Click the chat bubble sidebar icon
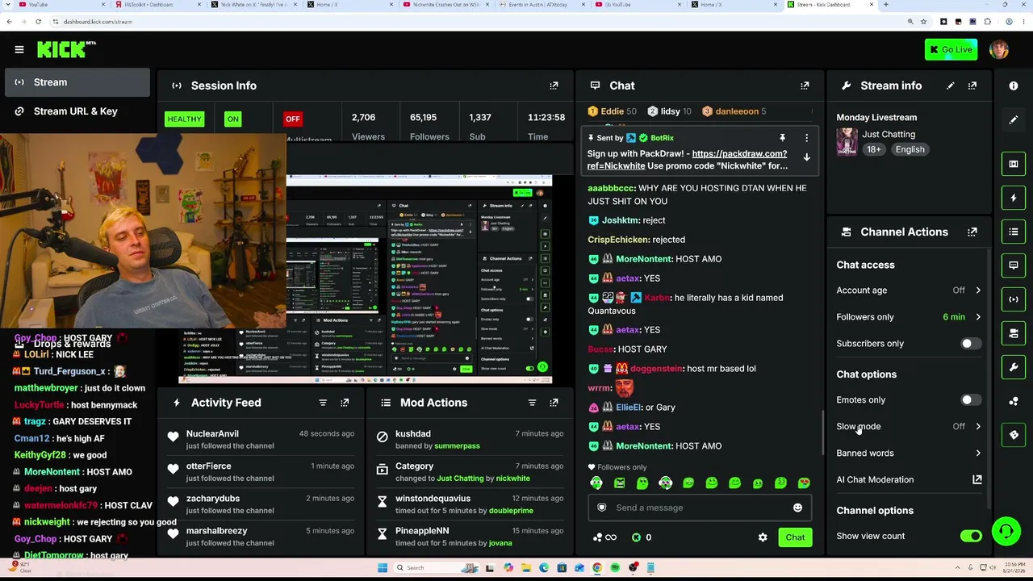This screenshot has height=581, width=1033. click(1014, 265)
